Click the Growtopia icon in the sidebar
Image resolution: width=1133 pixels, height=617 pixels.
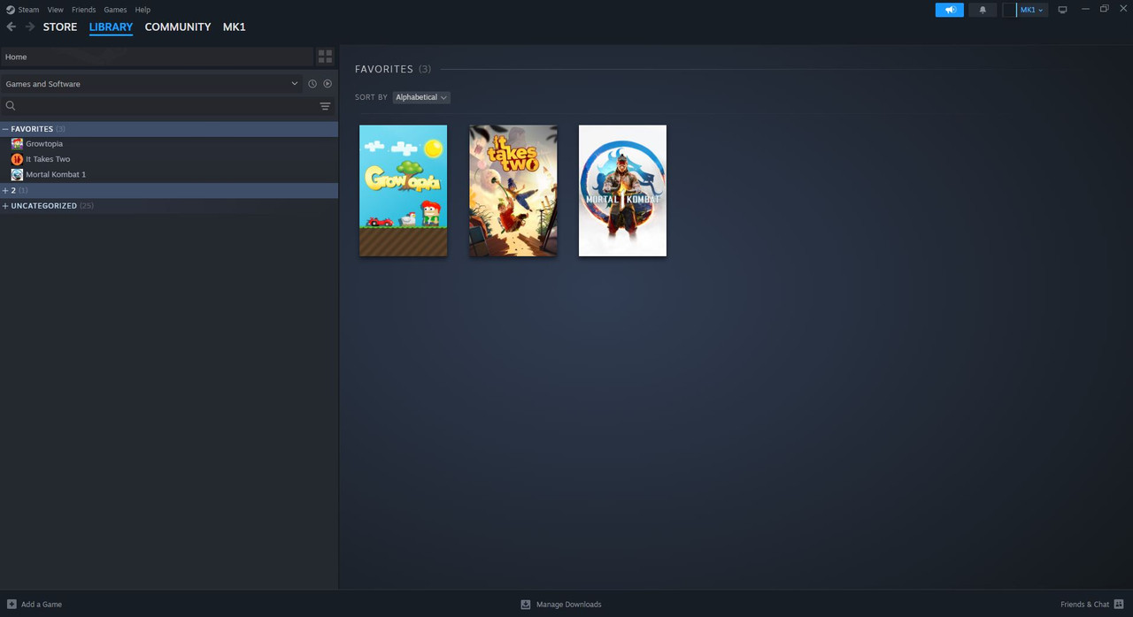17,144
